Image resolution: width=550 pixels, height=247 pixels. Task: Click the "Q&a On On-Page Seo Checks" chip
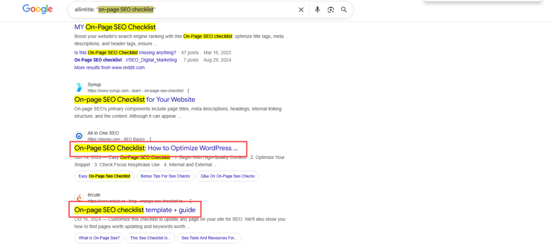[x=228, y=176]
